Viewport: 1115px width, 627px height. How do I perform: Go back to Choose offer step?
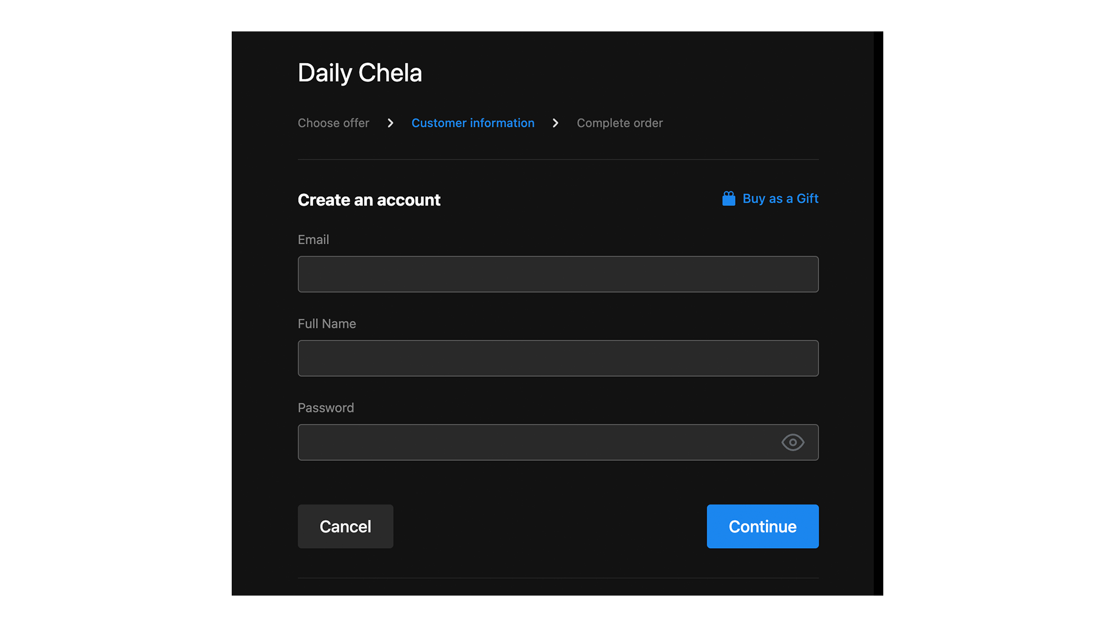pos(333,123)
